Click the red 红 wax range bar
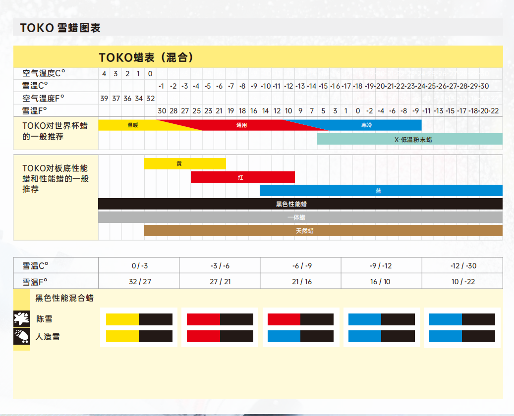This screenshot has width=514, height=416. 242,177
